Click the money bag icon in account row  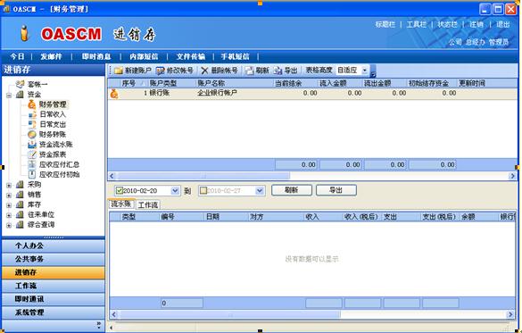click(x=114, y=94)
